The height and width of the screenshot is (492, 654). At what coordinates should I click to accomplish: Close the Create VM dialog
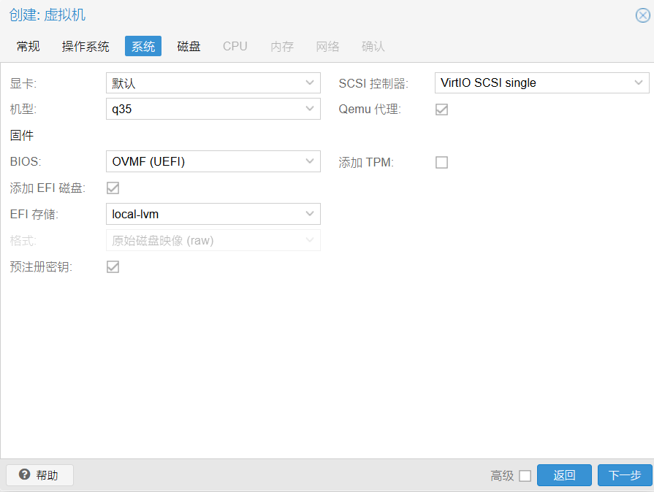[642, 15]
